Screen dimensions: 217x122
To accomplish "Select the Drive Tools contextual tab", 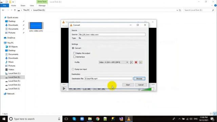I will 42,2.
